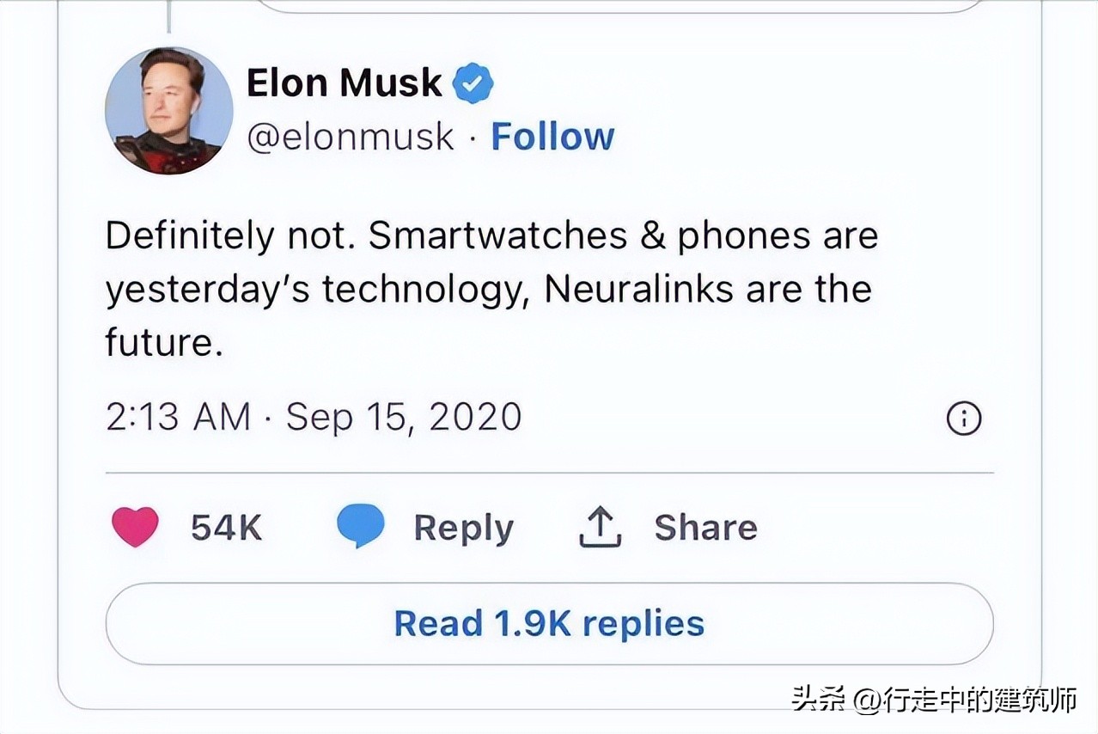
Task: Click the 54K likes count
Action: click(x=226, y=527)
